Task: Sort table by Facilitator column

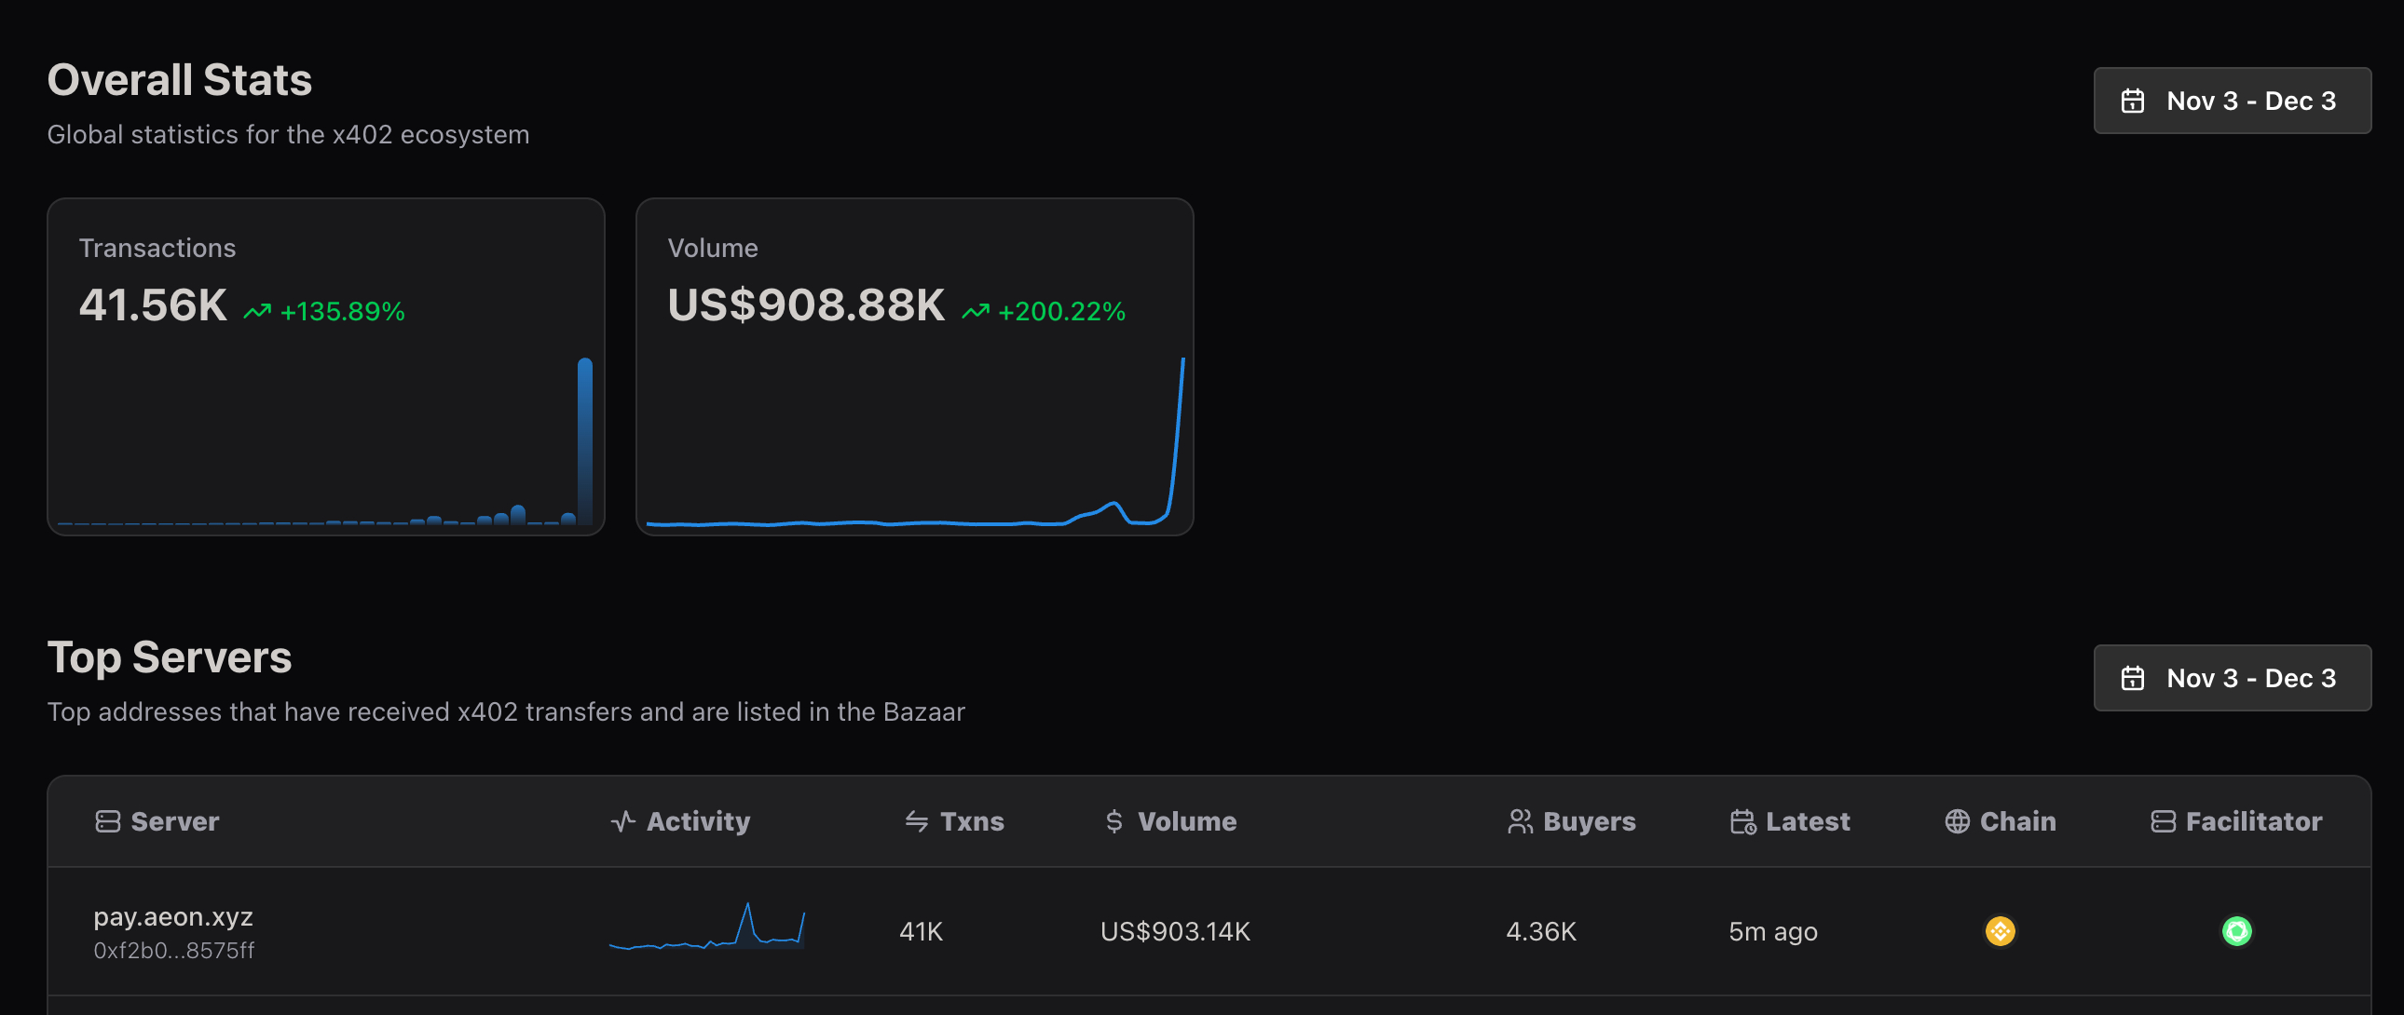Action: 2253,821
